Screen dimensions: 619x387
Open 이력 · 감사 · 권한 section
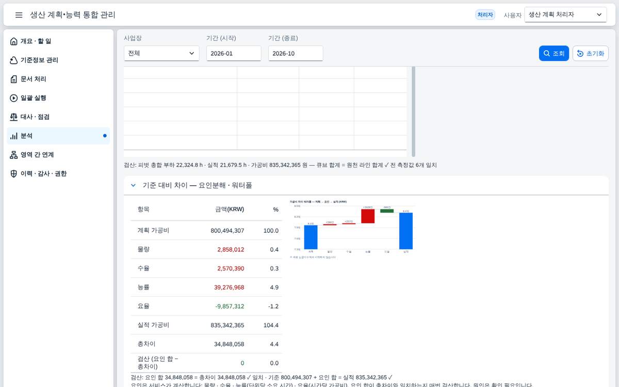coord(58,174)
